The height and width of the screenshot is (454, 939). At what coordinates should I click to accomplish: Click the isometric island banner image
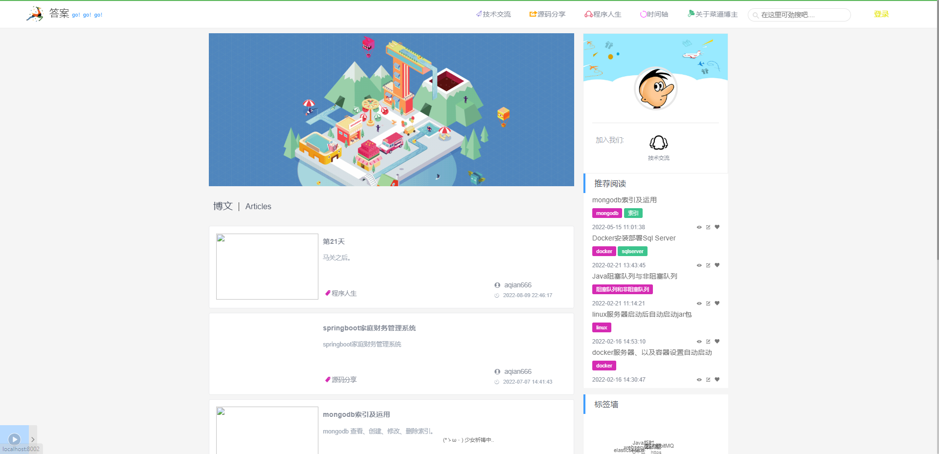391,109
